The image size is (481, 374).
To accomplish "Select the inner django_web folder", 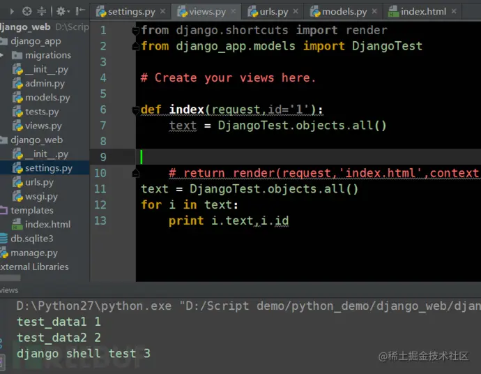I will click(x=37, y=140).
